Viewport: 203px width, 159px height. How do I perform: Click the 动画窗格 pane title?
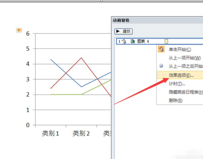(x=121, y=21)
